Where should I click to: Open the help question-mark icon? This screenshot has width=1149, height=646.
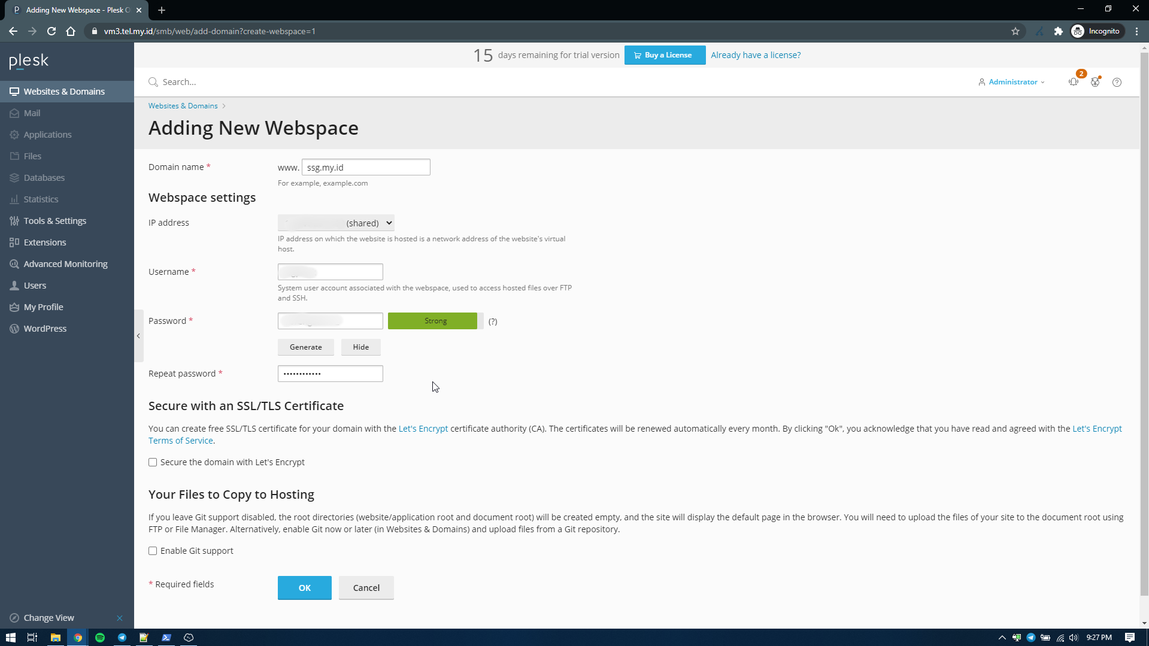click(1117, 82)
